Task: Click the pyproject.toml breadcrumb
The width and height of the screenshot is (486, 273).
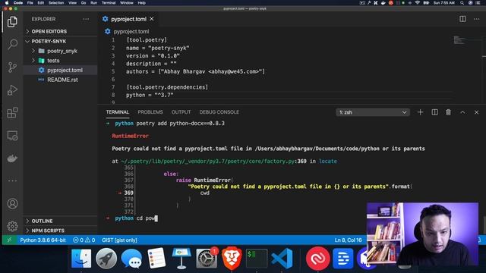Action: point(131,31)
